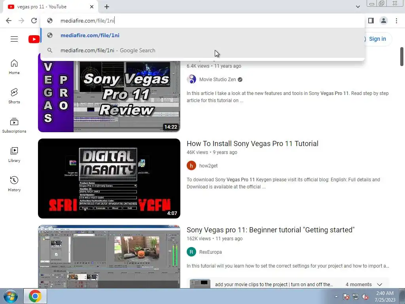Image resolution: width=405 pixels, height=304 pixels.
Task: Open the Windows Start button
Action: click(x=10, y=296)
